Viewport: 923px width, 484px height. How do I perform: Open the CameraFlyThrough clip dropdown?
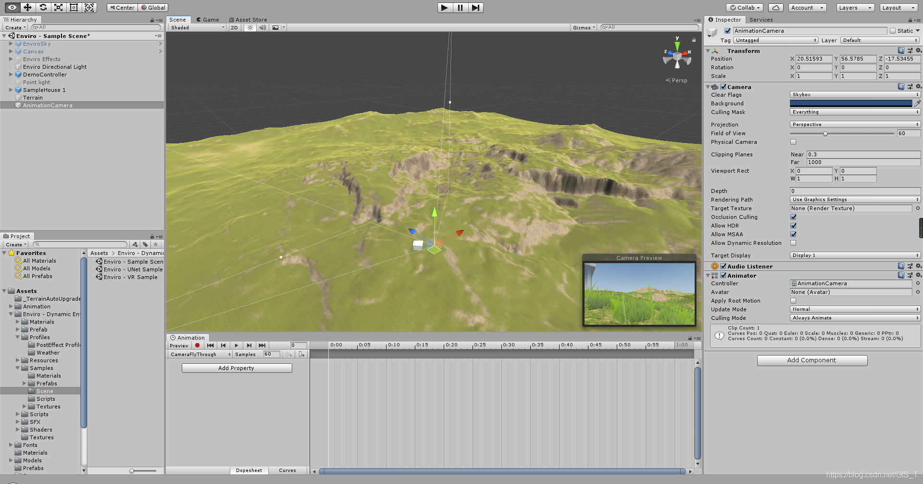tap(200, 354)
